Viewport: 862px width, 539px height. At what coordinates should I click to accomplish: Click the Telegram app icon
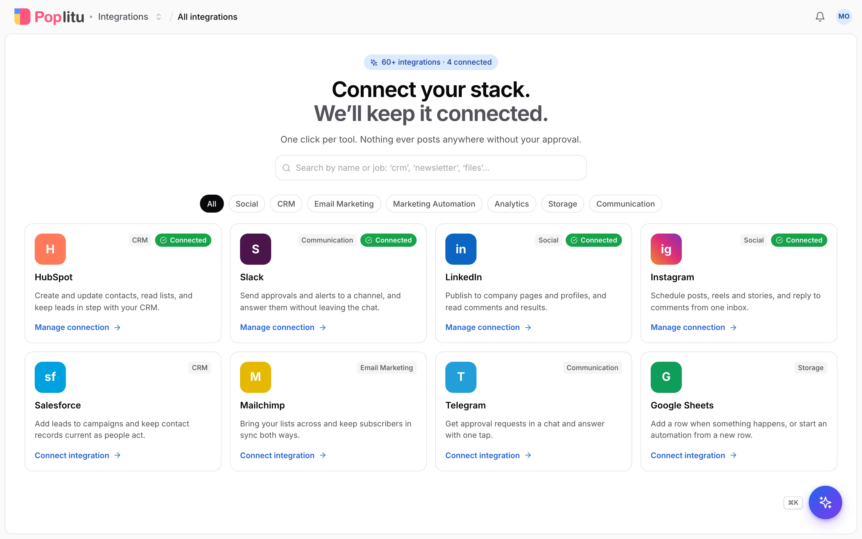pyautogui.click(x=461, y=377)
